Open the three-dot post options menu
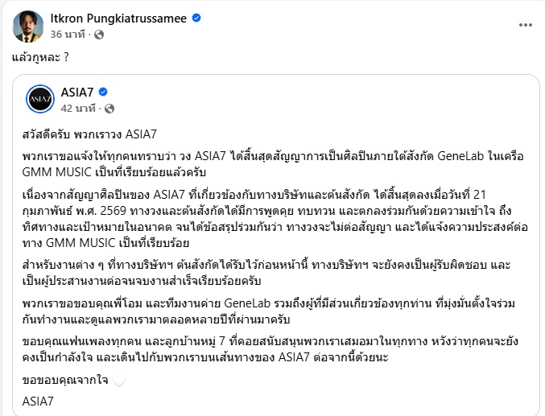The image size is (545, 416). [492, 25]
